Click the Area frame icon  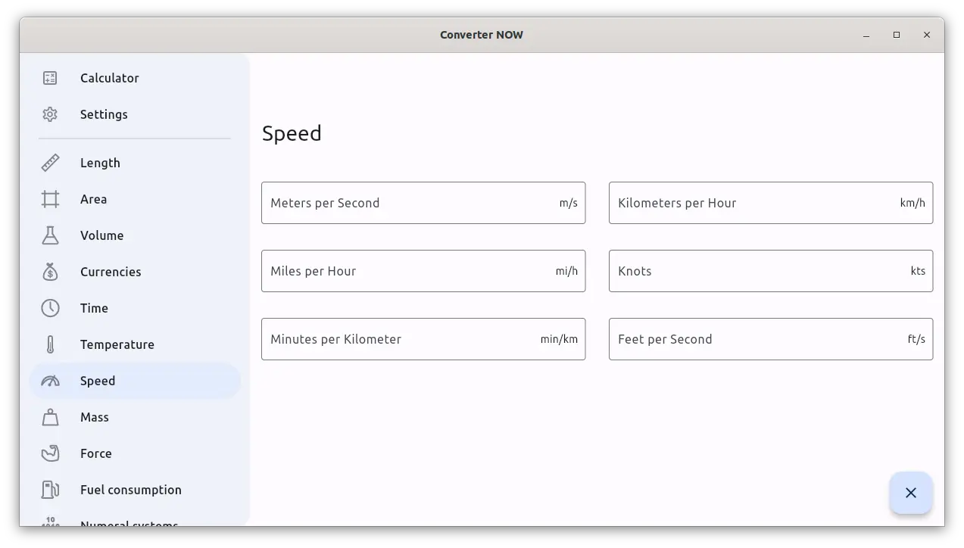[x=50, y=199]
